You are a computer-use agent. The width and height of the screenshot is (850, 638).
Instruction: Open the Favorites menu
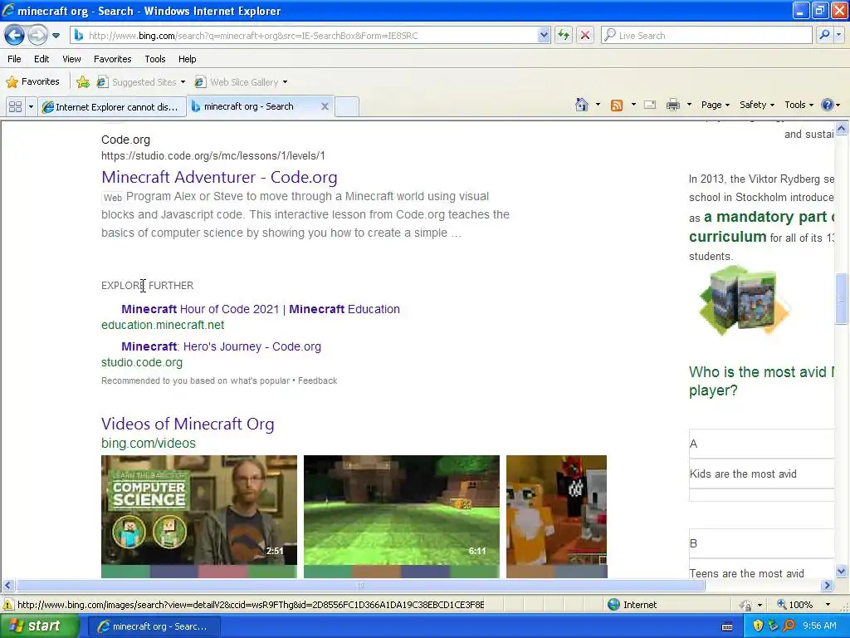click(112, 59)
